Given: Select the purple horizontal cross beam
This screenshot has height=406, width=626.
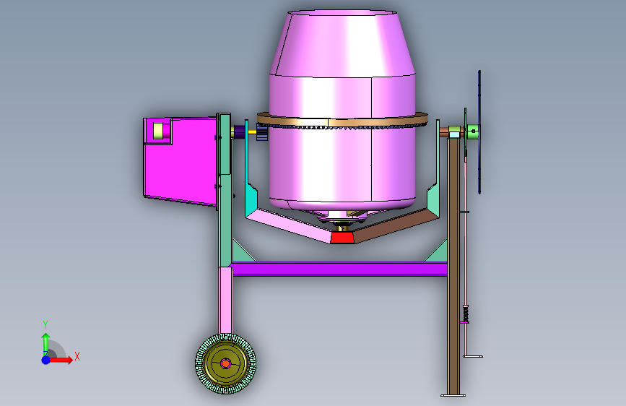Looking at the screenshot, I should point(339,269).
